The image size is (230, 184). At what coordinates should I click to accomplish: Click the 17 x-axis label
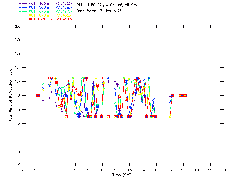pos(183,170)
